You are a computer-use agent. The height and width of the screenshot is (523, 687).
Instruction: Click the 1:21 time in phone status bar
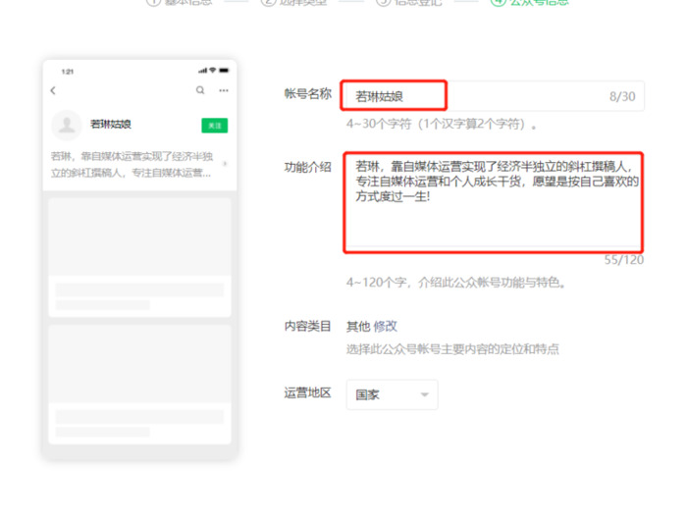[68, 72]
